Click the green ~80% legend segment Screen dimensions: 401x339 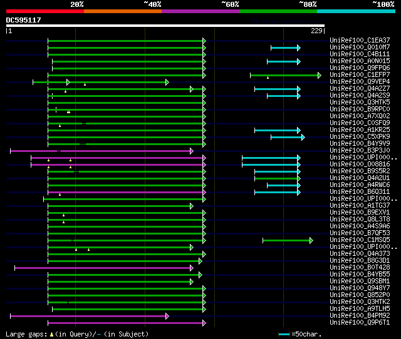[x=278, y=11]
